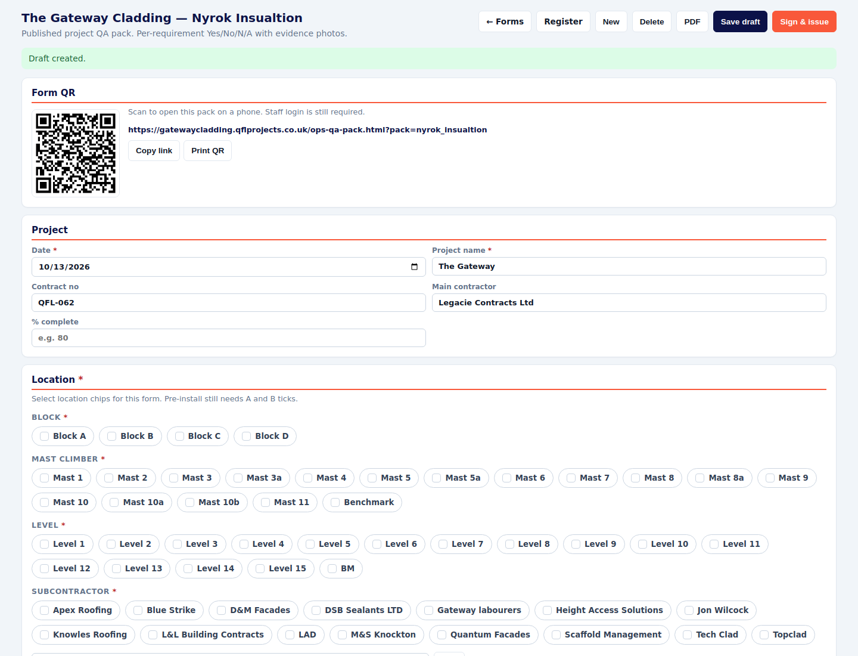Export the pack as PDF
The width and height of the screenshot is (858, 656).
click(692, 21)
